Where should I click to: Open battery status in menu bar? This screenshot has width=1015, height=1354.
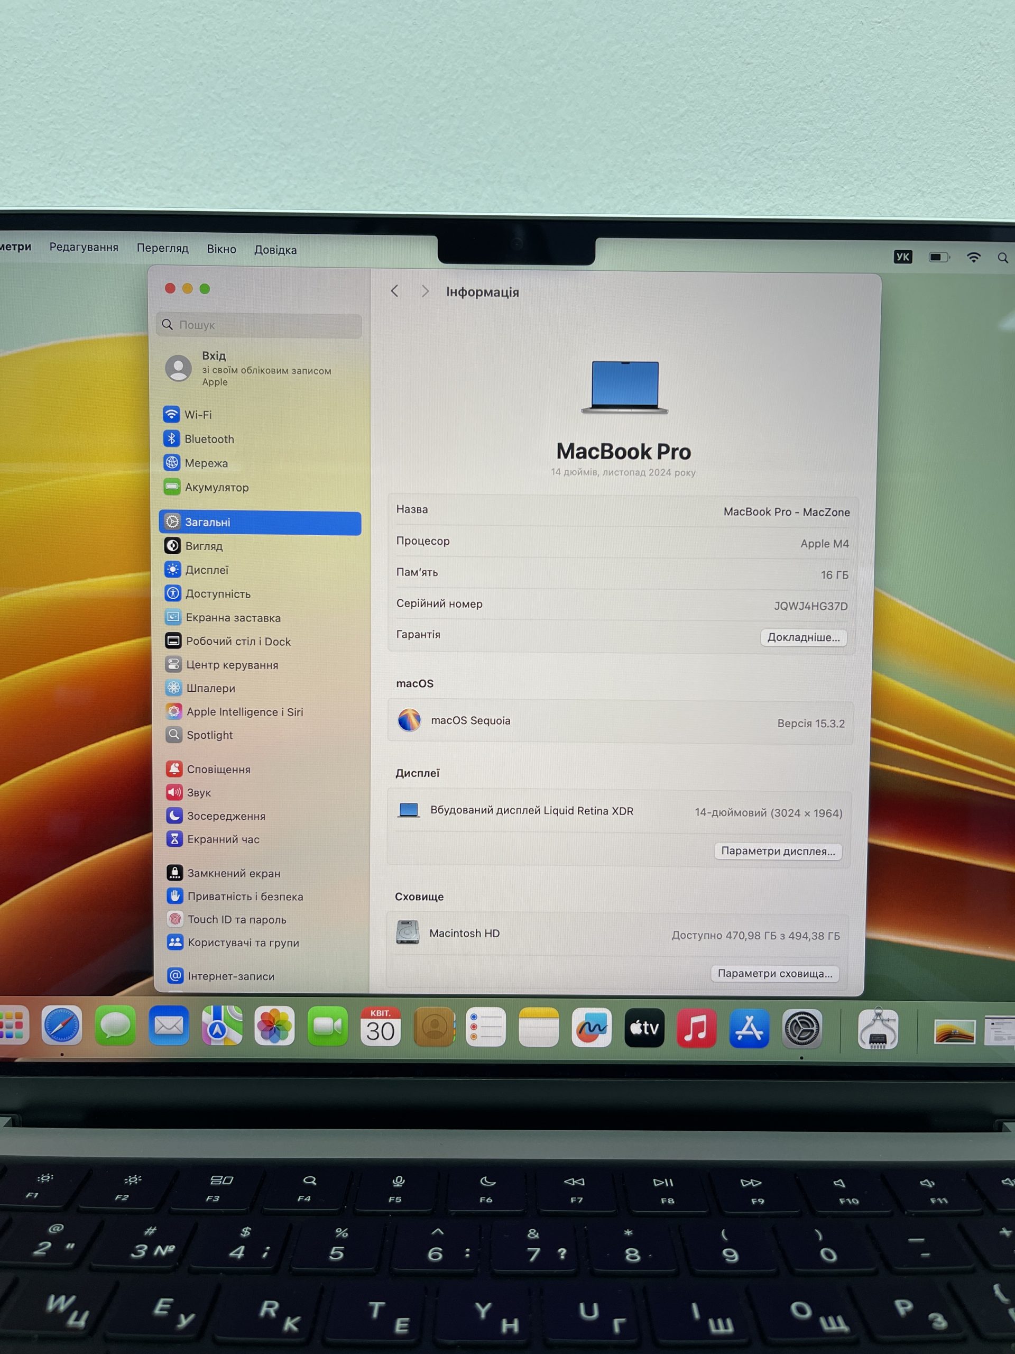[938, 257]
